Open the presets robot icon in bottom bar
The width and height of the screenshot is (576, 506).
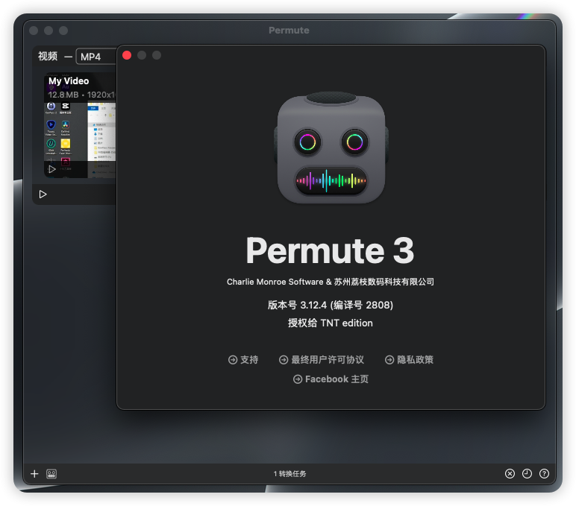[x=51, y=474]
